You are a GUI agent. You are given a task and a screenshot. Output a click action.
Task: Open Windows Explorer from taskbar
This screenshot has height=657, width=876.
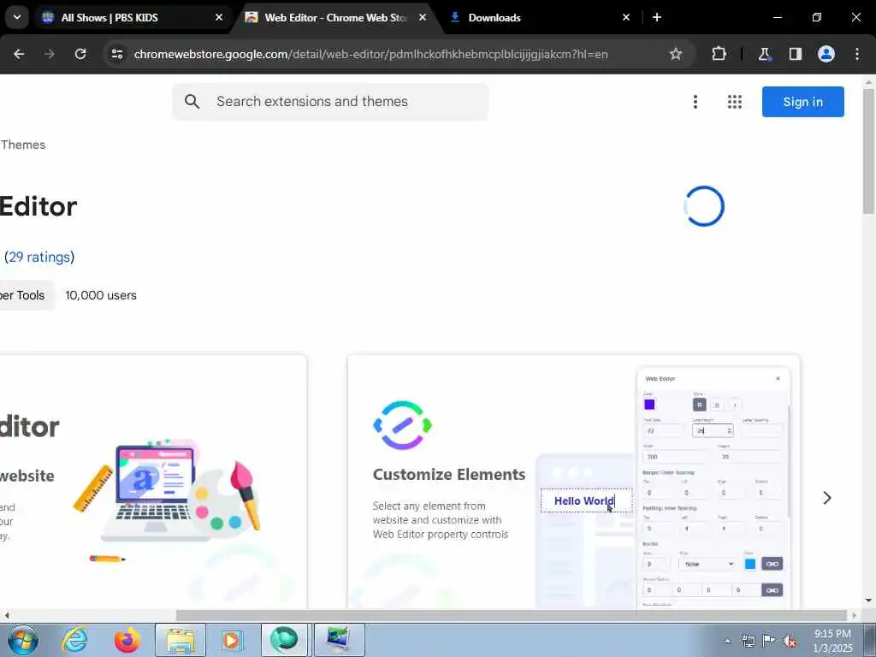[181, 640]
